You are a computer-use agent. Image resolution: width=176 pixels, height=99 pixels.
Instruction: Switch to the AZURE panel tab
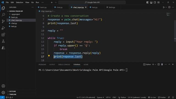[x=86, y=65]
